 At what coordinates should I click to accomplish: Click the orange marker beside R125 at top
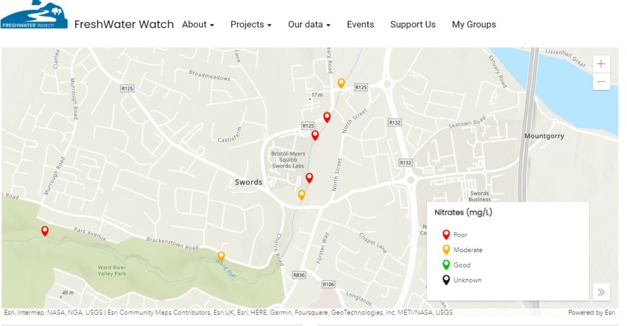coord(341,83)
